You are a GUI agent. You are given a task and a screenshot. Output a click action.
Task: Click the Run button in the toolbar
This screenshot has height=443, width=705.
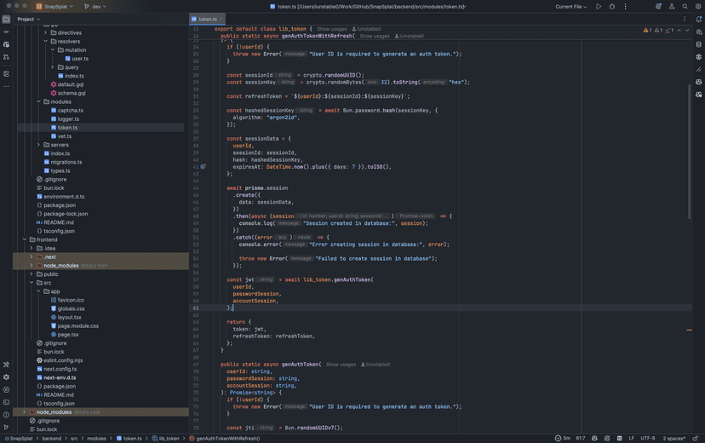coord(599,6)
